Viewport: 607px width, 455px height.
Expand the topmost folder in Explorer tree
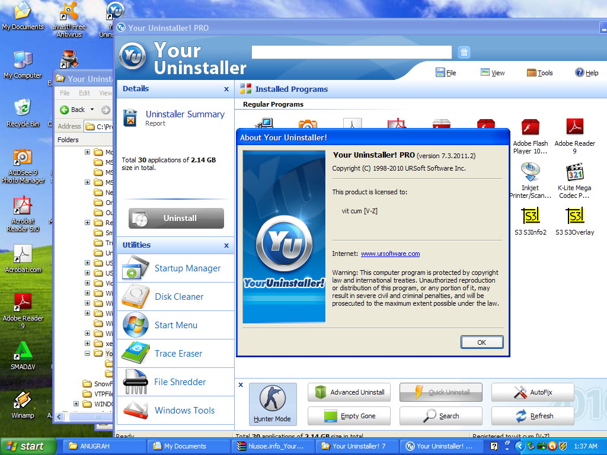pos(88,152)
